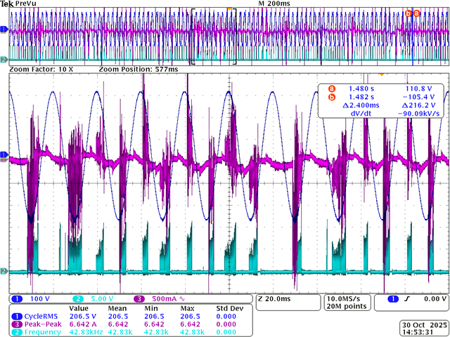Viewport: 450px width, 337px height.
Task: Click the Max column header
Action: 186,309
